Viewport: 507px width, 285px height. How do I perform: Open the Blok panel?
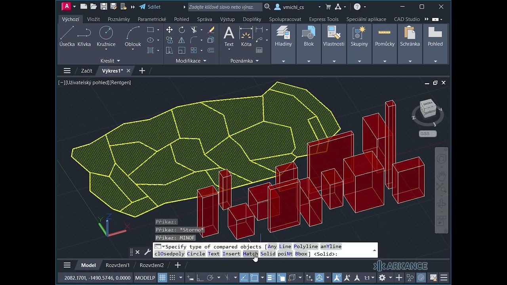pos(309,37)
